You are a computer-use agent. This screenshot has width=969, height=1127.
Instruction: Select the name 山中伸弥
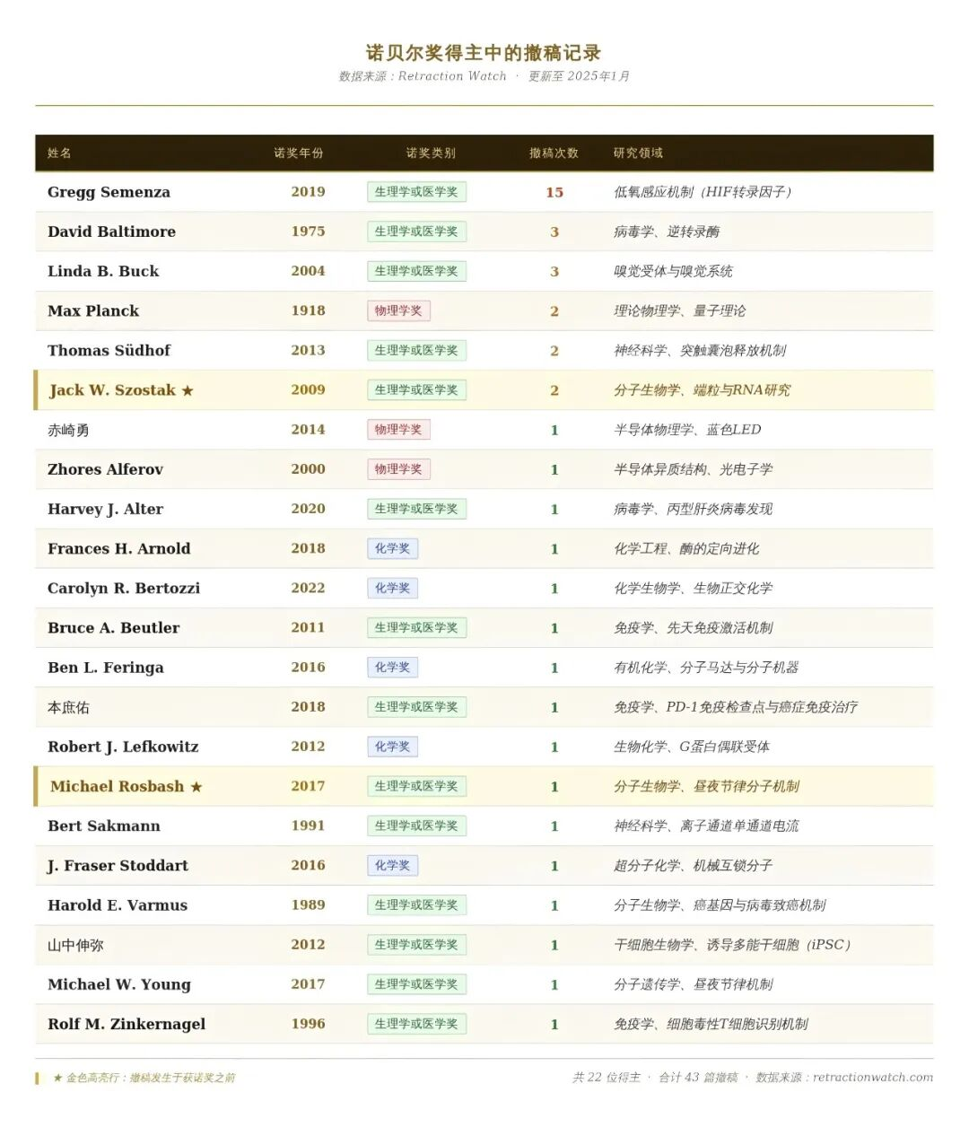point(75,945)
